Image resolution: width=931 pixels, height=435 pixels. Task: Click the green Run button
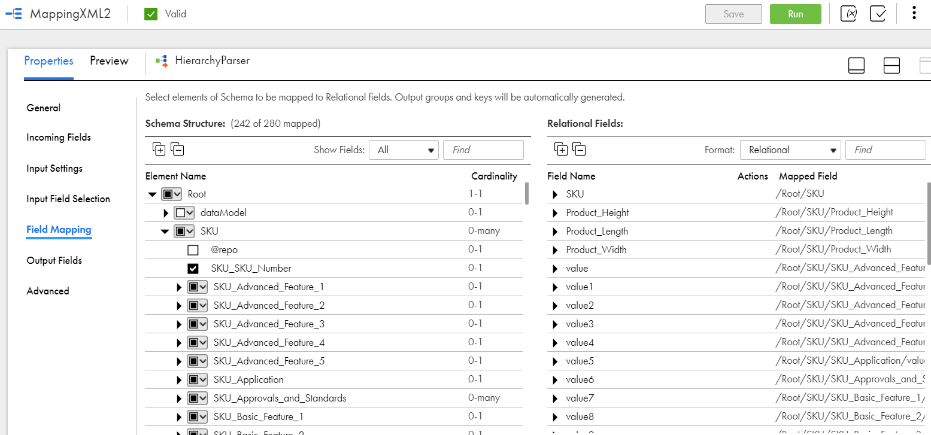click(795, 14)
